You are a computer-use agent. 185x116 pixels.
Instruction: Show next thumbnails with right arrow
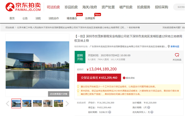(67, 103)
